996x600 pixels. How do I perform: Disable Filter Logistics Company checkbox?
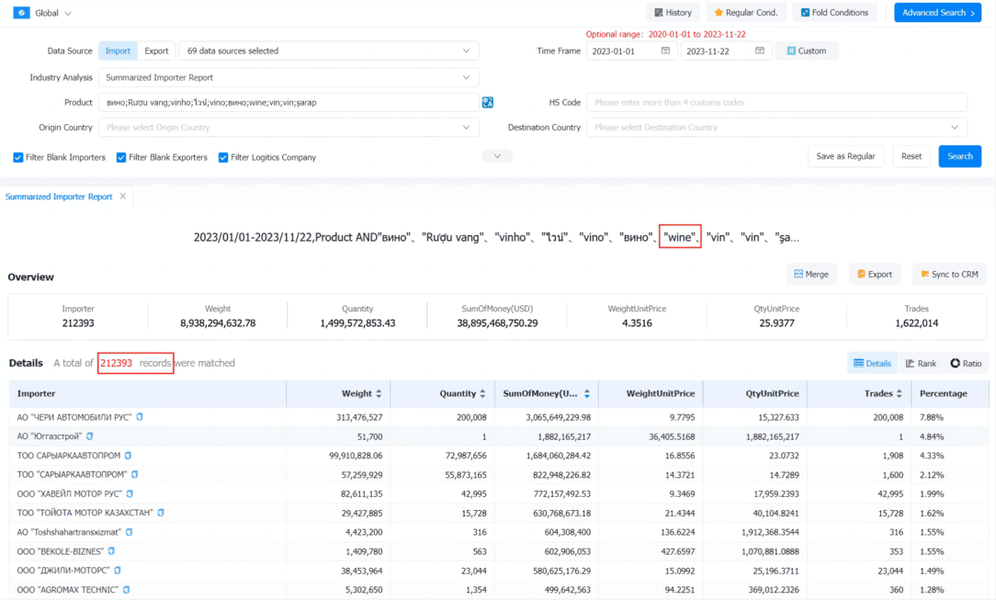(x=223, y=157)
